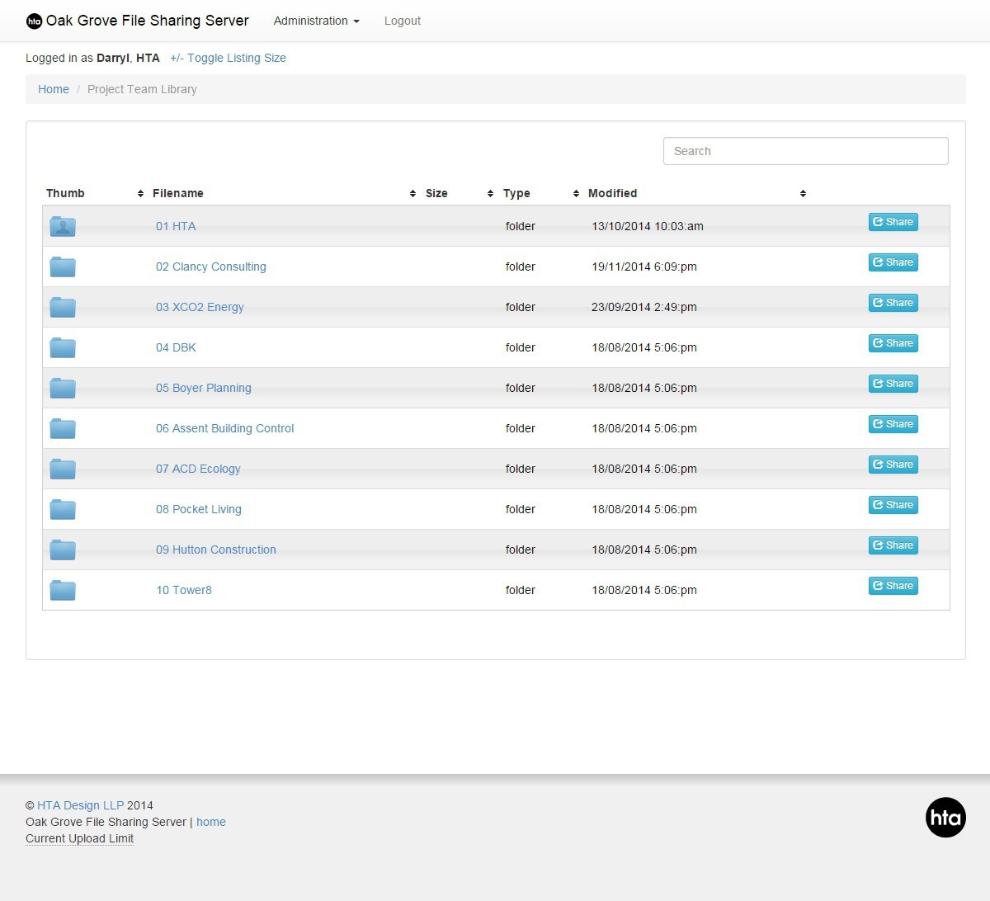
Task: Click the 01 HTA user folder icon
Action: 63,226
